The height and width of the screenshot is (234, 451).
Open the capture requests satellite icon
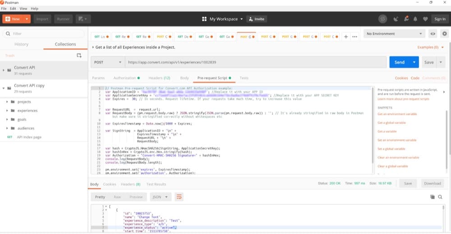point(396,19)
